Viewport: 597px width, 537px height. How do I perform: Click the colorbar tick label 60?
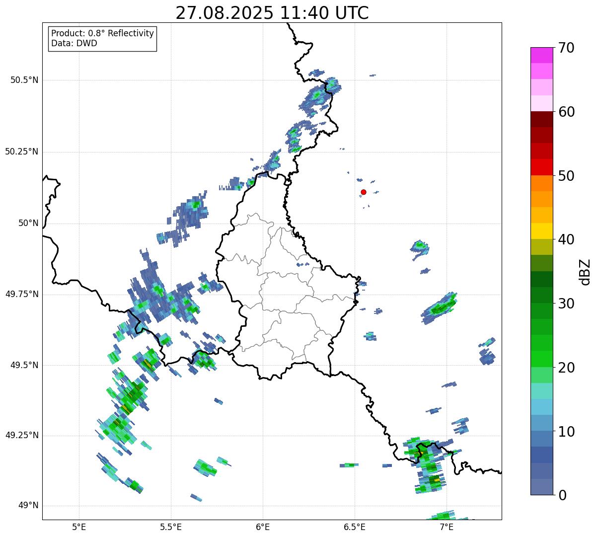click(567, 112)
